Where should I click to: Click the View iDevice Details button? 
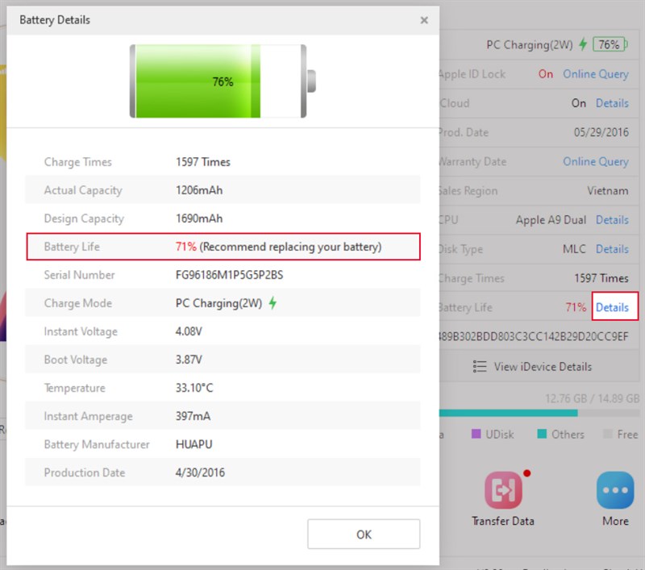pos(534,366)
